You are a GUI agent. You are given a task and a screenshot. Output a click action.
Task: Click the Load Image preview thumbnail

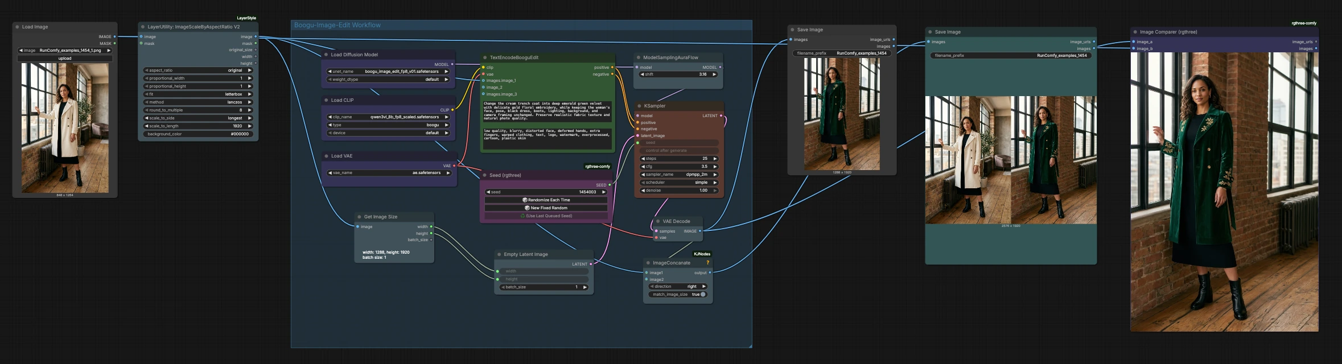coord(65,128)
